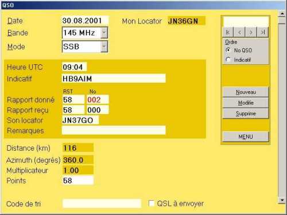
Task: Click the Nouveau button
Action: (x=246, y=92)
